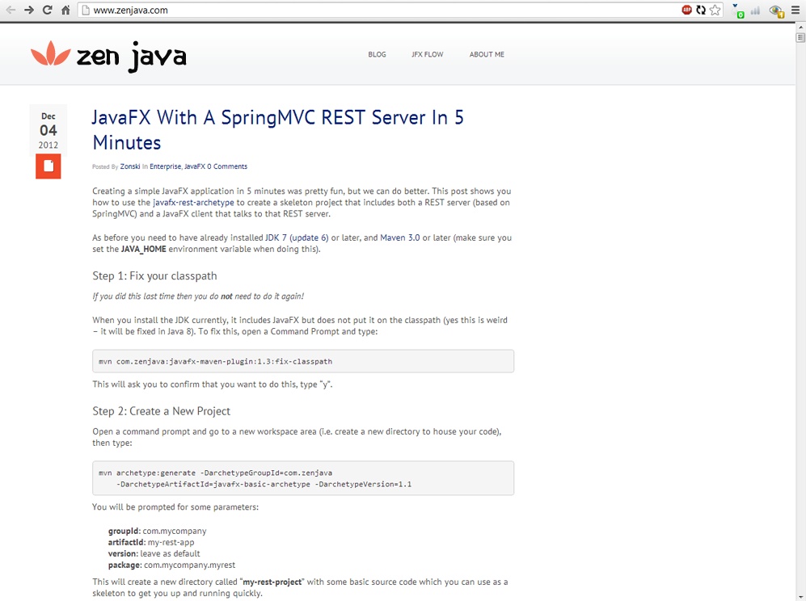This screenshot has height=601, width=806.
Task: Click the orange post type document icon
Action: pos(49,166)
